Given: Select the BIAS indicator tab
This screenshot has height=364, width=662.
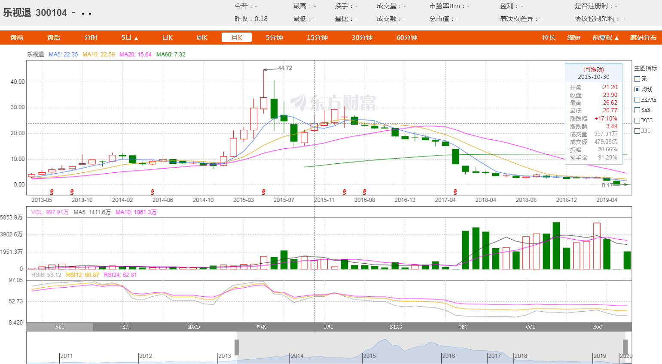Looking at the screenshot, I should click(396, 327).
